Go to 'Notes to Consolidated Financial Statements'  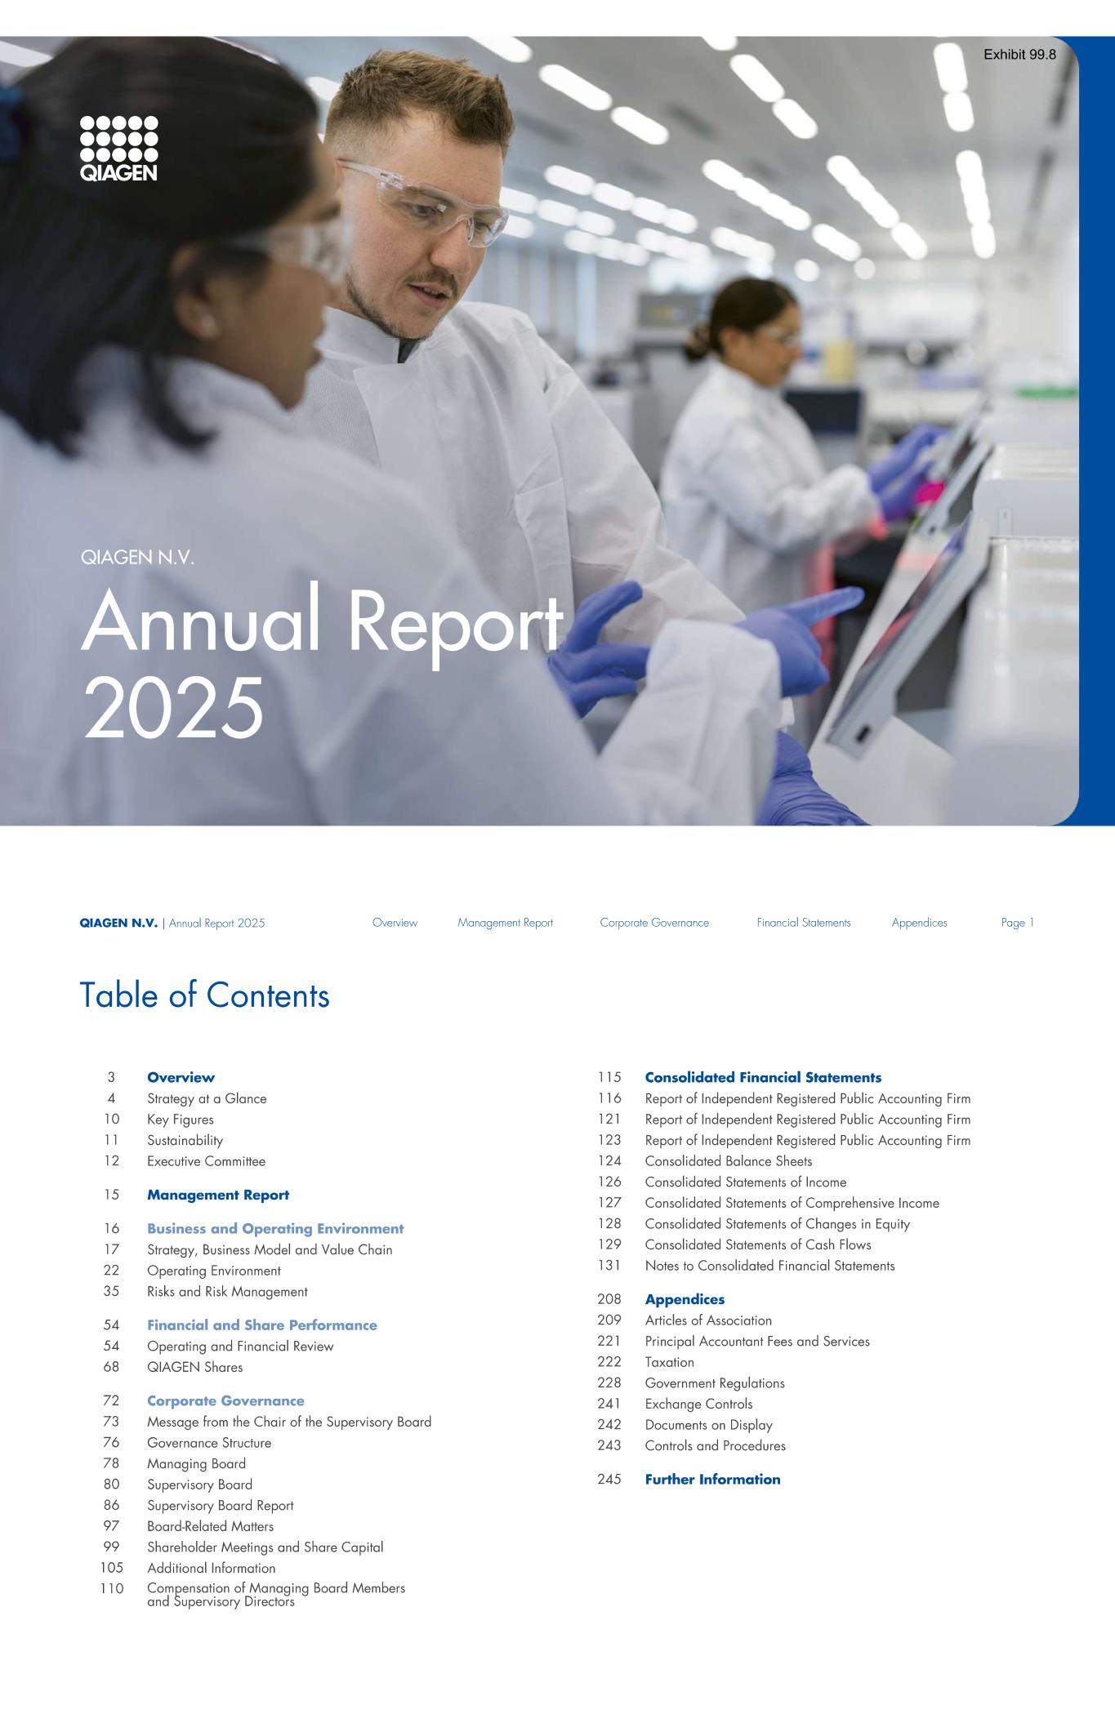click(770, 1266)
